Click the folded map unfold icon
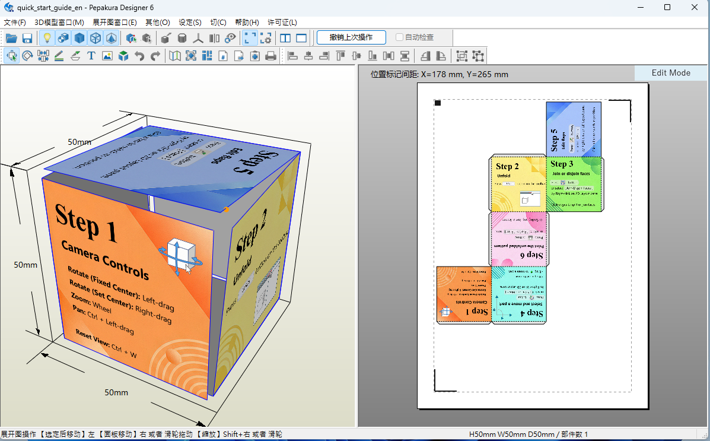This screenshot has width=710, height=441. pos(175,56)
